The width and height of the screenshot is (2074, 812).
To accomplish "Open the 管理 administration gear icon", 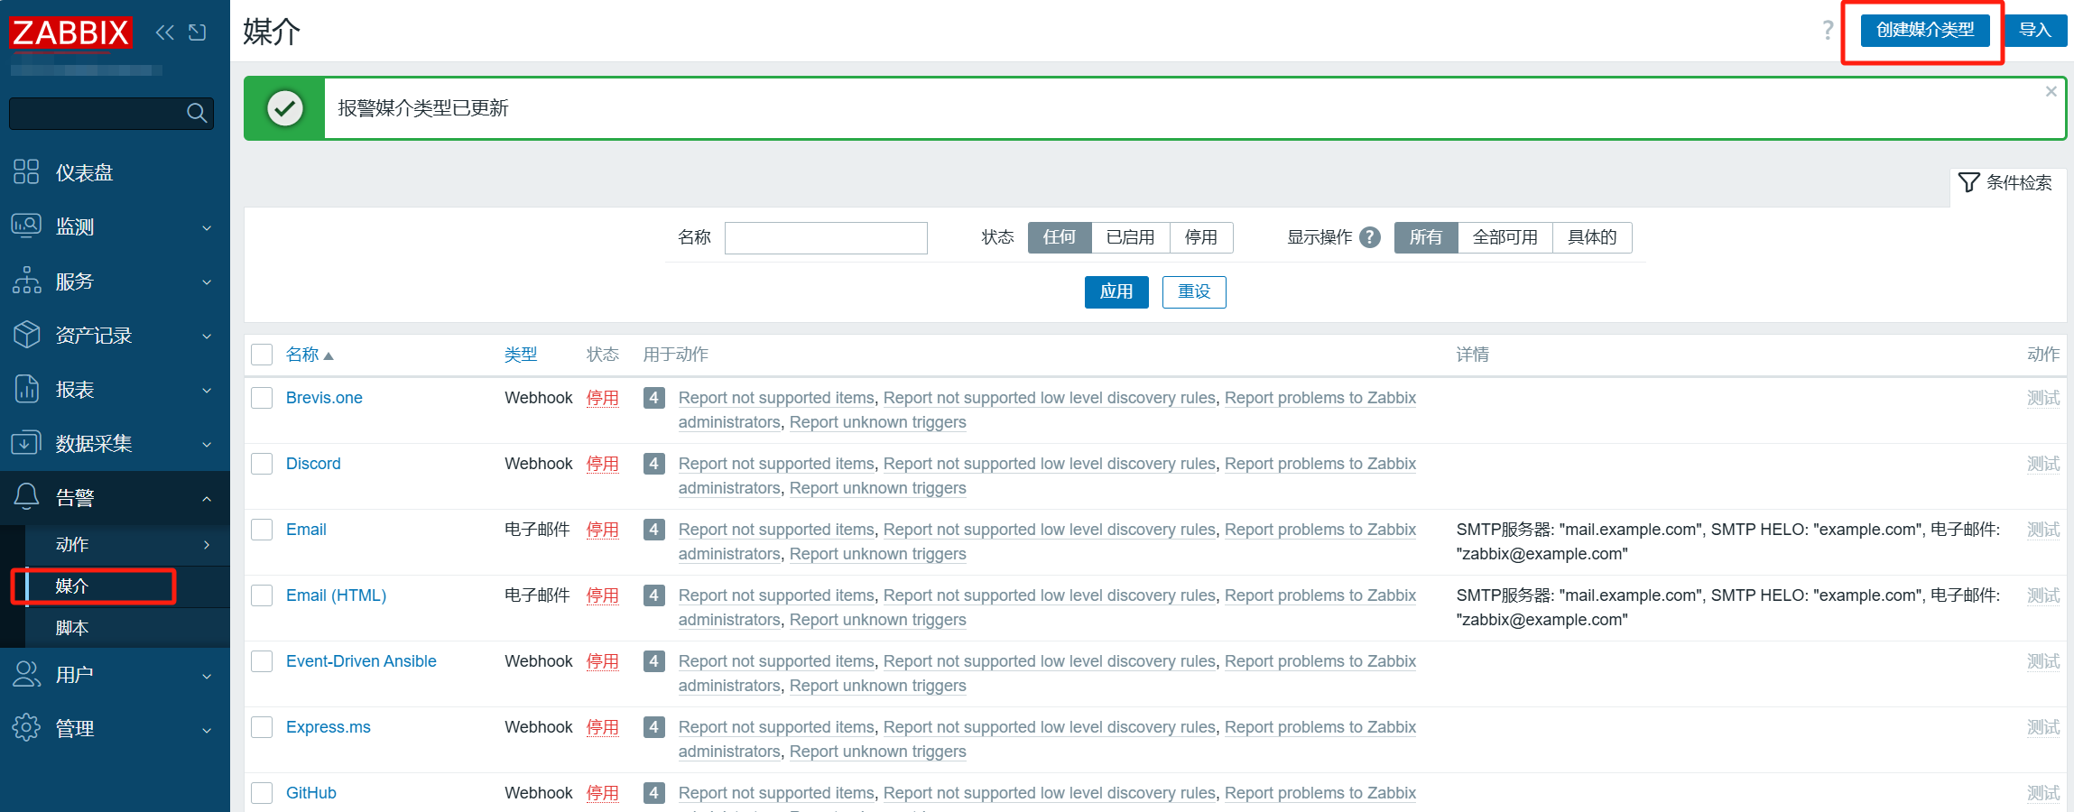I will [x=26, y=728].
